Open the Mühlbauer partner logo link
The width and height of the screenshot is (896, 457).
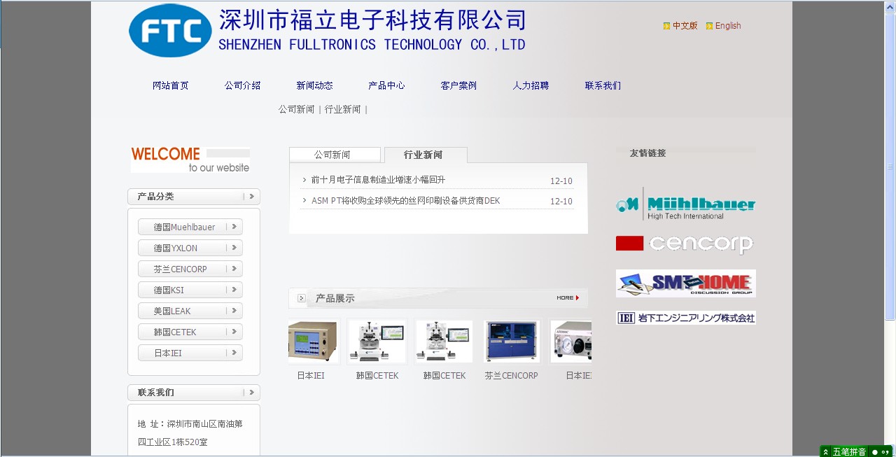coord(685,204)
